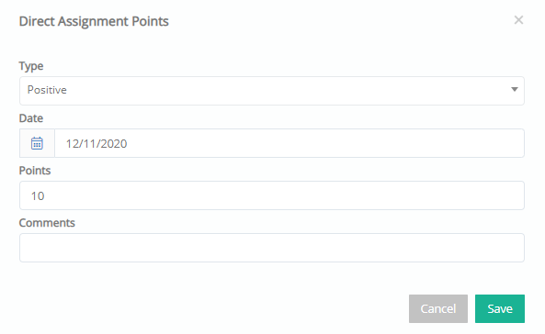The width and height of the screenshot is (545, 334).
Task: Close the Direct Assignment Points dialog
Action: tap(518, 20)
